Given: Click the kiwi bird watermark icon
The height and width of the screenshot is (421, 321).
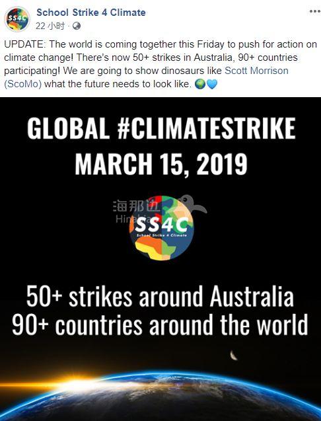Looking at the screenshot, I should tap(192, 205).
